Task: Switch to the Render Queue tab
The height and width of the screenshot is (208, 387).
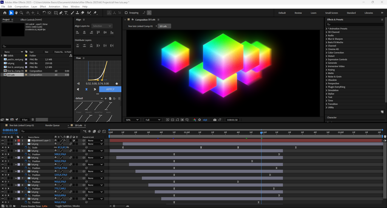Action: click(52, 125)
